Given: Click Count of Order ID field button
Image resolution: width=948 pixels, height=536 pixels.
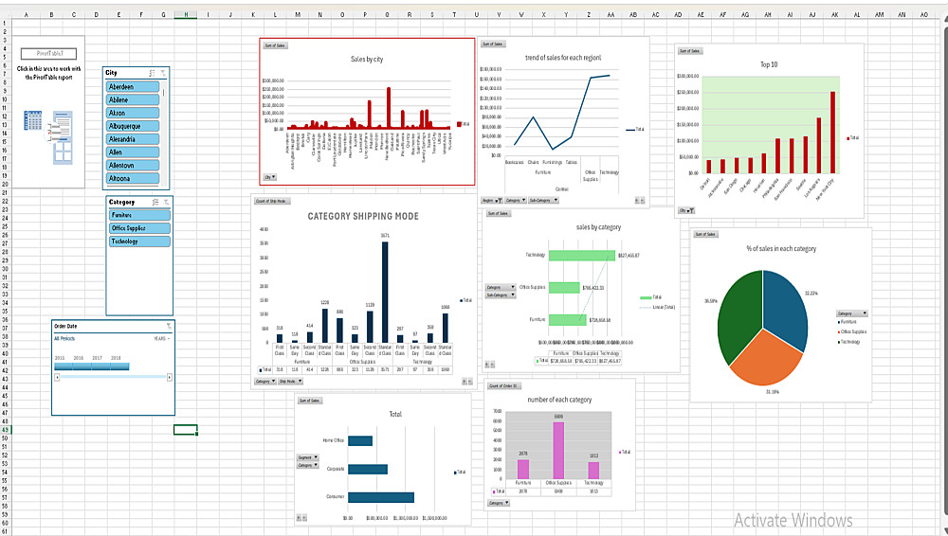Looking at the screenshot, I should pyautogui.click(x=503, y=385).
